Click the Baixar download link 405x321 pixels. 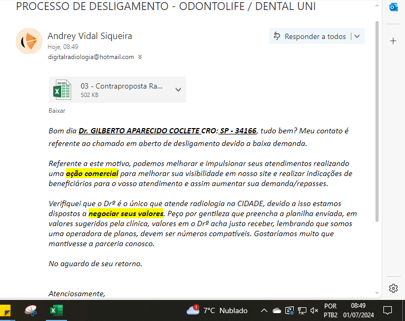point(57,111)
